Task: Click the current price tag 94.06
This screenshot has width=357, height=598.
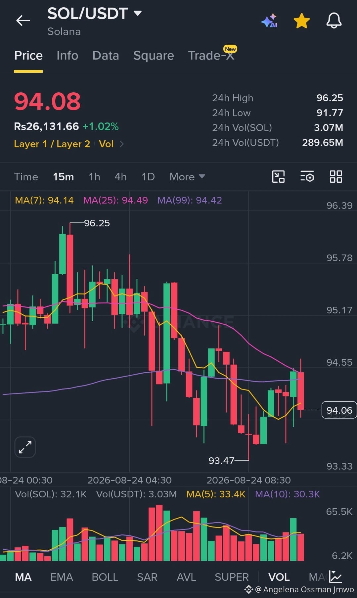Action: [x=339, y=410]
